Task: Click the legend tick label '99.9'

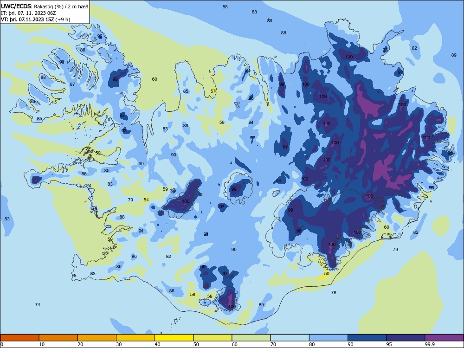Action: 430,344
